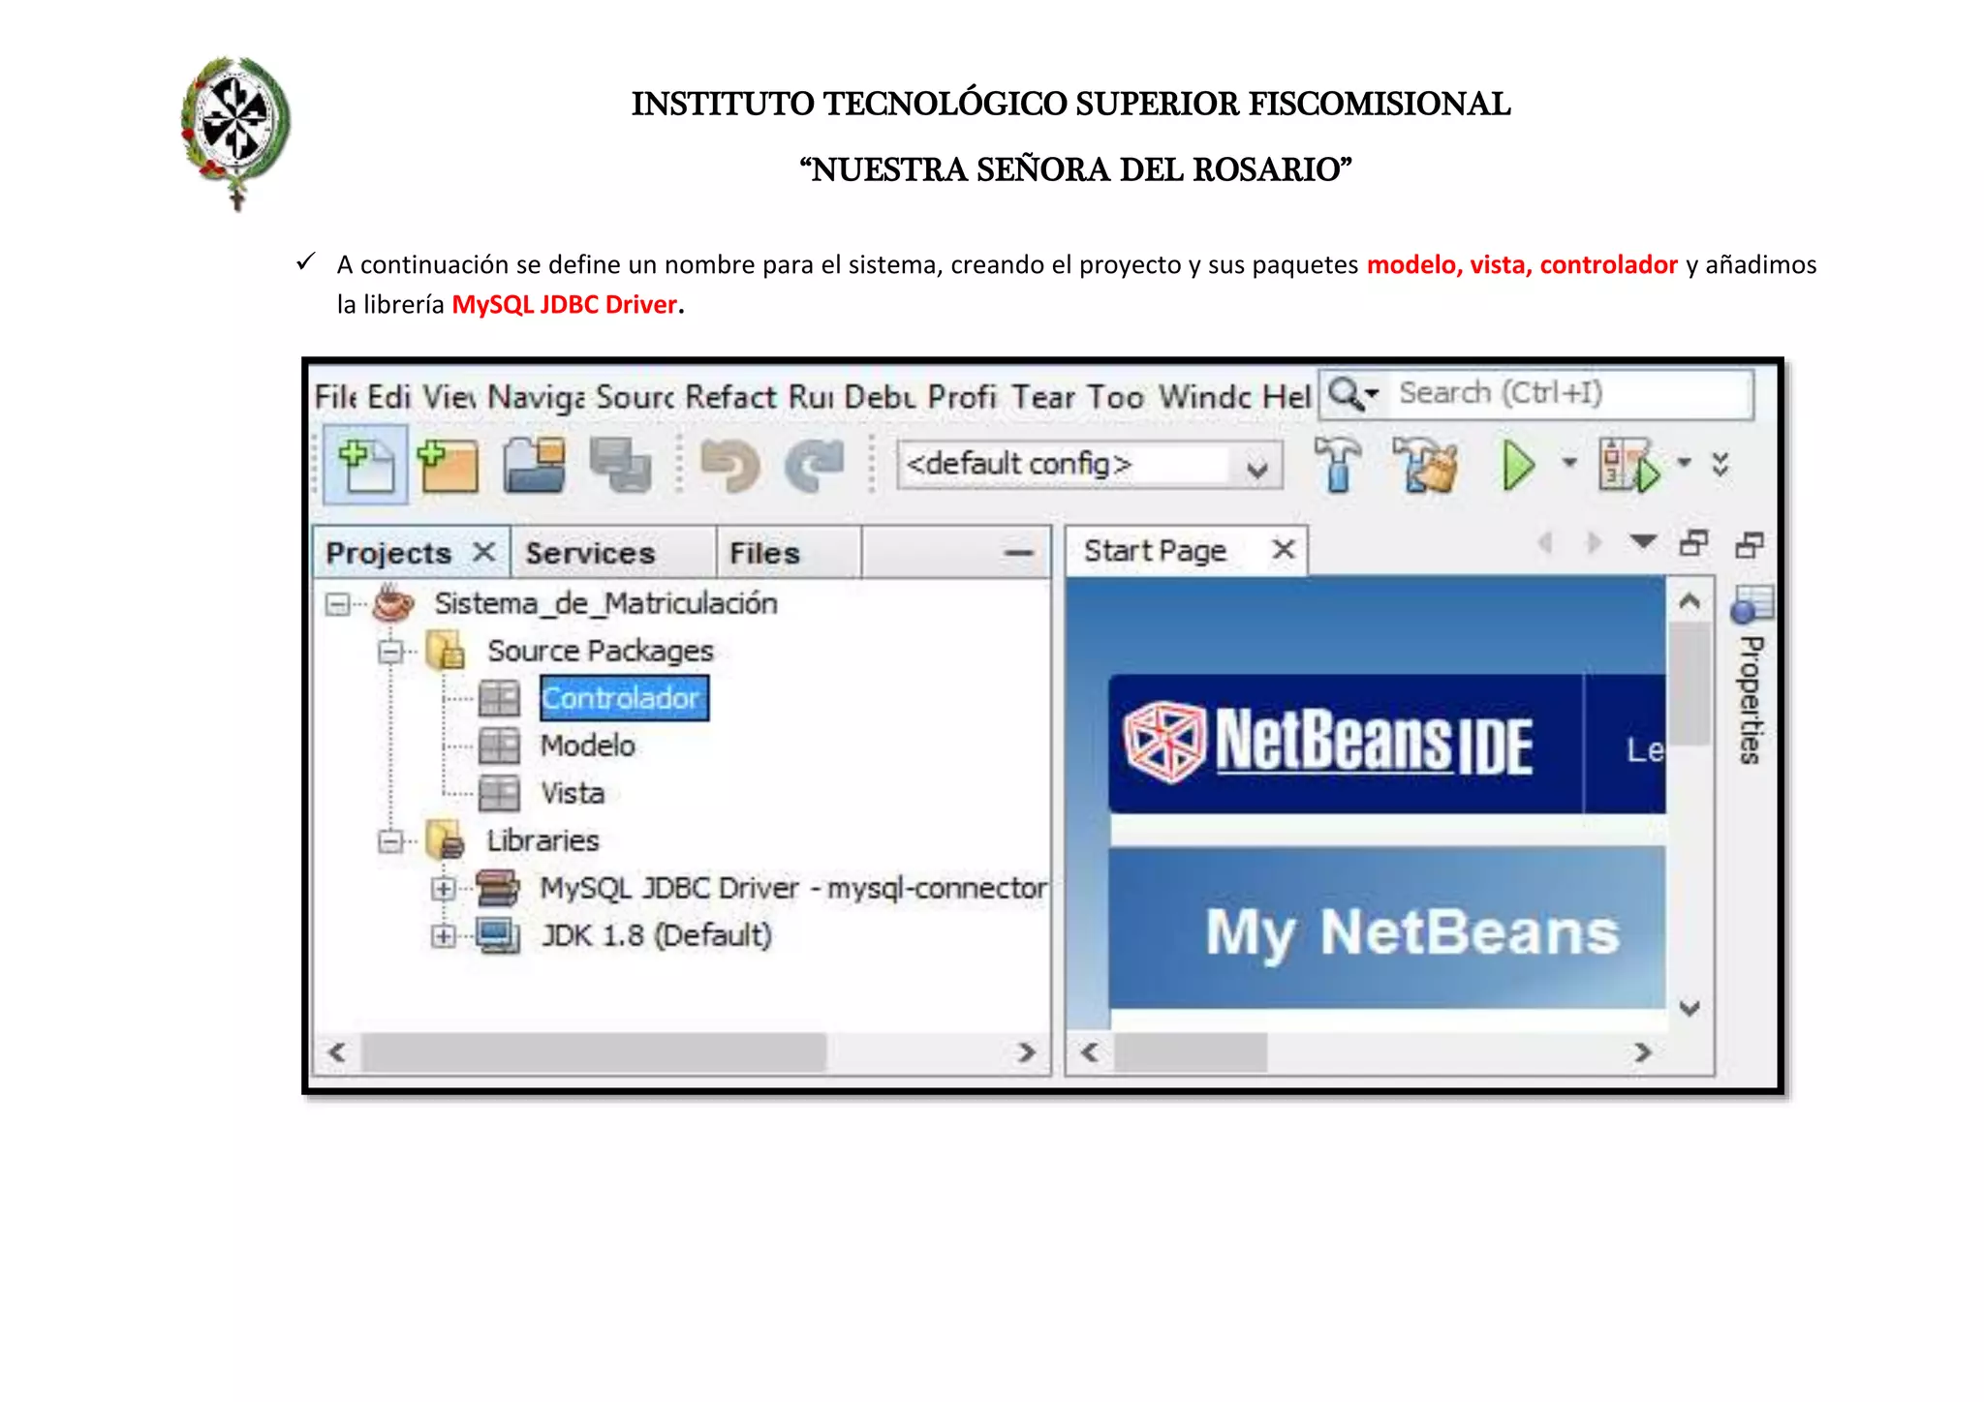
Task: Open the Debug menu
Action: coord(881,397)
